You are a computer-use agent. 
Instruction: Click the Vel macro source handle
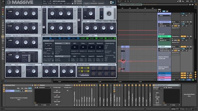click(87, 68)
